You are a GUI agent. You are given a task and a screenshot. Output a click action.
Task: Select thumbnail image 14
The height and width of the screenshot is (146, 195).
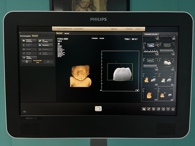[x=167, y=63]
